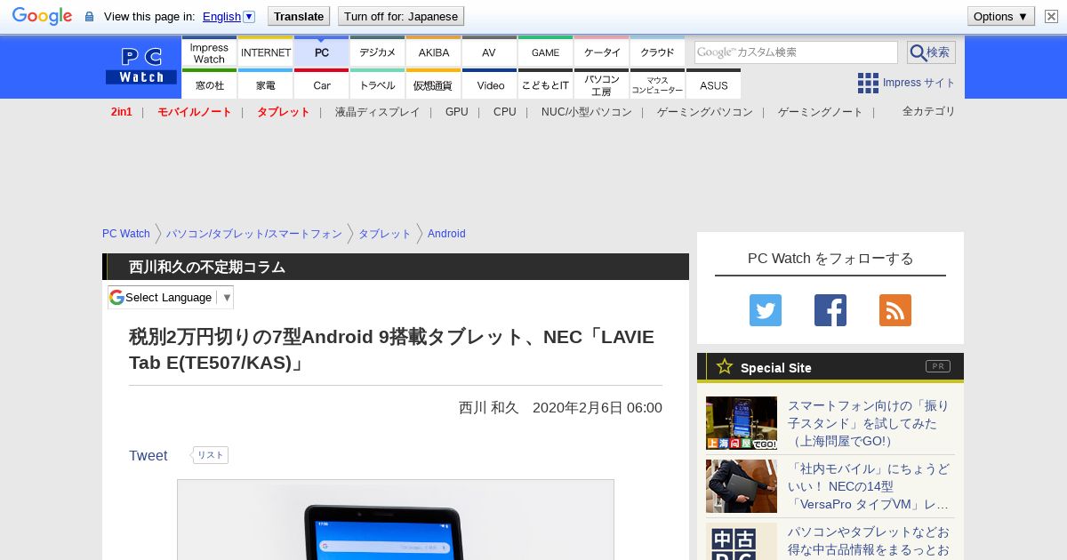Open the ASUS tab

(x=714, y=84)
